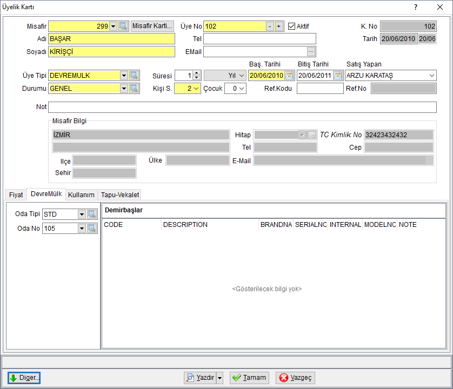Click the EMail input field

click(x=255, y=52)
